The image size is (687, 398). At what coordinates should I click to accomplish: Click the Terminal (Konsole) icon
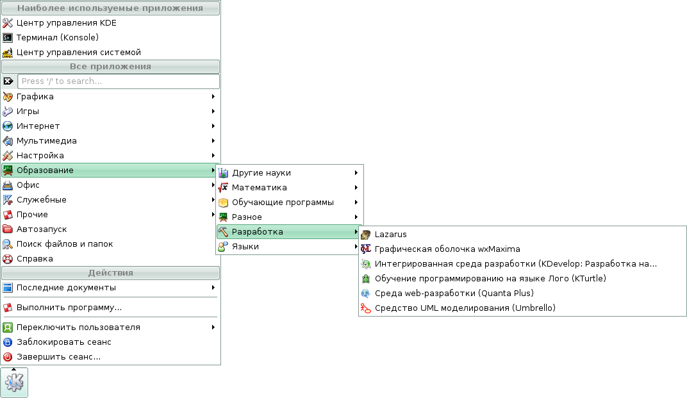click(x=8, y=38)
